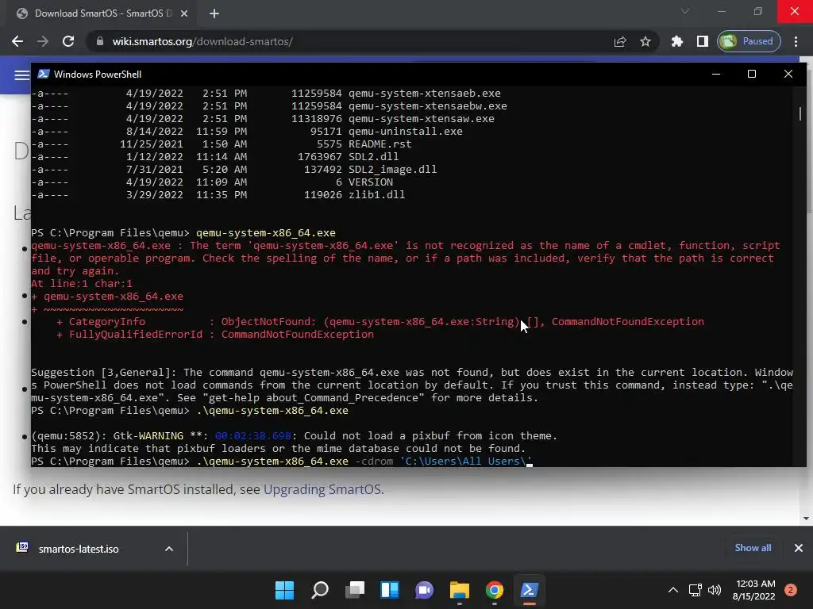Switch to Chrome on the taskbar
Viewport: 813px width, 609px height.
[x=494, y=590]
